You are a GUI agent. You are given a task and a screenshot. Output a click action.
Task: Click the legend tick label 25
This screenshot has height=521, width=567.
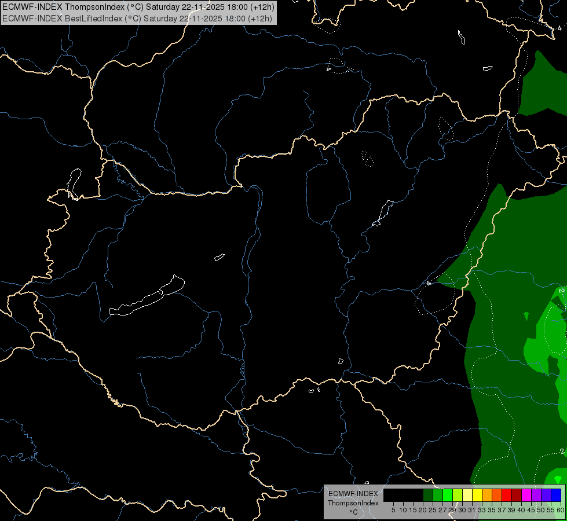click(433, 510)
